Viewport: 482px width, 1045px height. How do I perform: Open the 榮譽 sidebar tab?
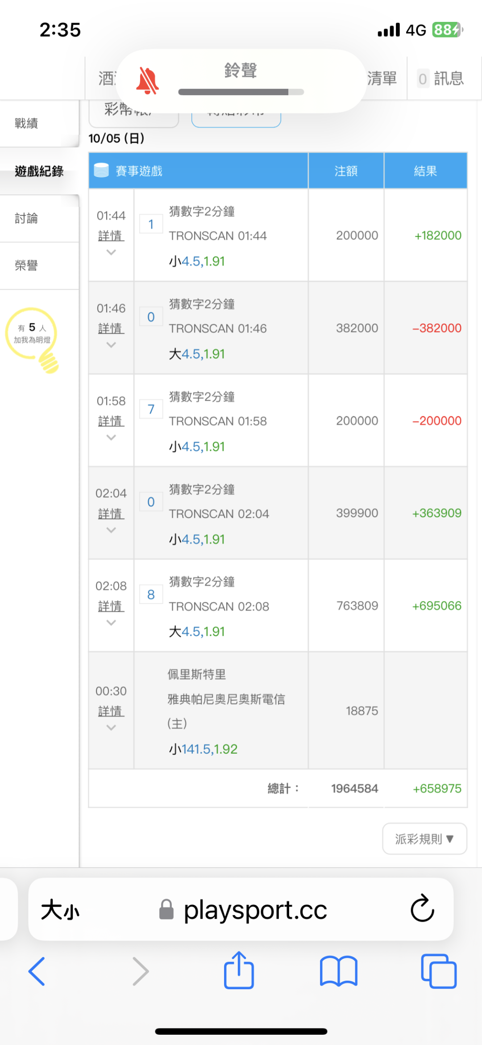pos(27,265)
